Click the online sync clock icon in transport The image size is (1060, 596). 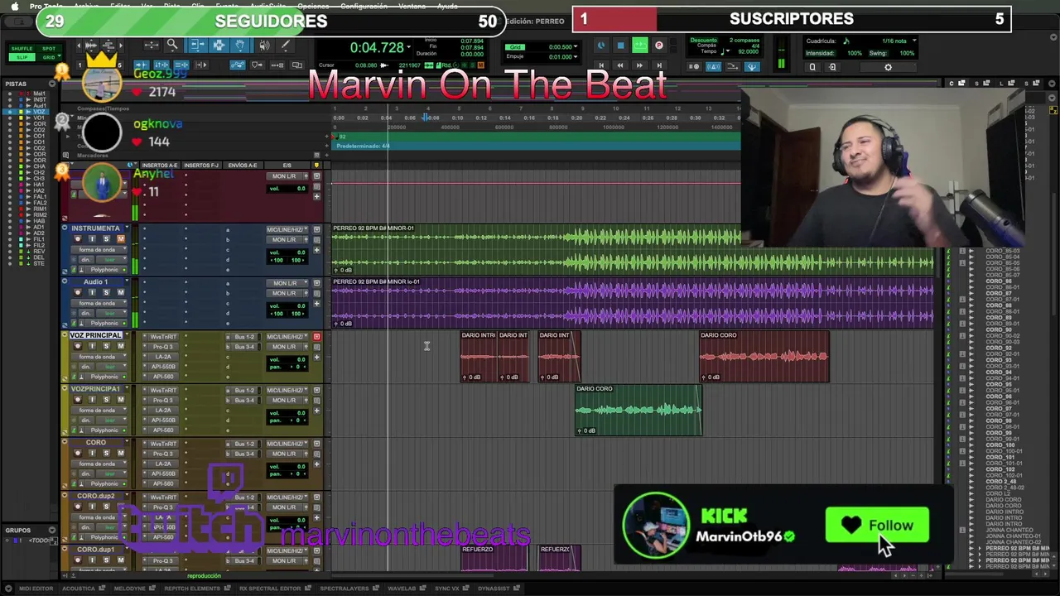(600, 46)
